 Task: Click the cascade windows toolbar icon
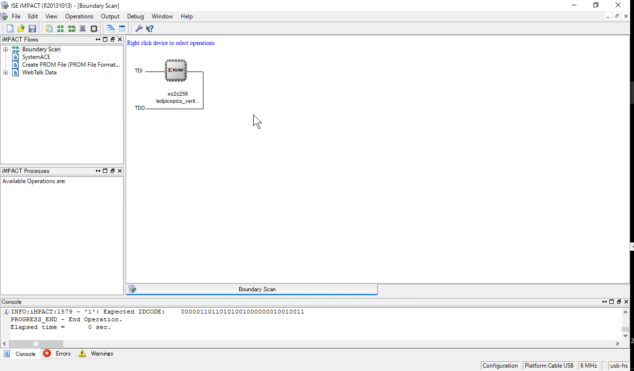pos(111,29)
